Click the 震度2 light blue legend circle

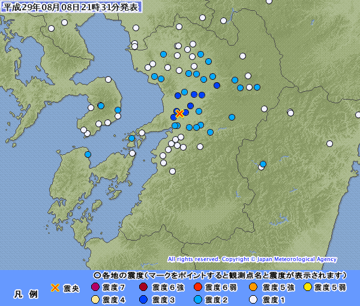pos(198,299)
